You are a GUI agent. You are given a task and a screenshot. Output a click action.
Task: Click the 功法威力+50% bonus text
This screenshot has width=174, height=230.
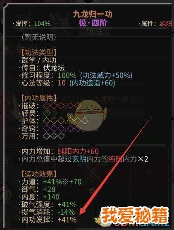[x=106, y=75]
